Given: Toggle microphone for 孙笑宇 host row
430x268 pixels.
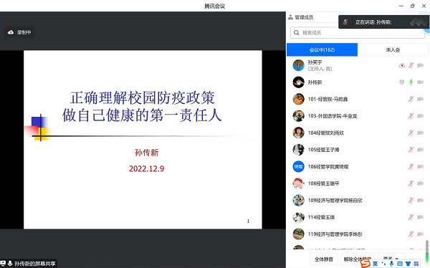Looking at the screenshot, I should [x=411, y=65].
